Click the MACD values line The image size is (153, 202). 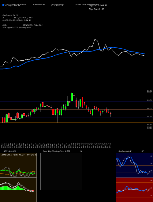pos(17,20)
